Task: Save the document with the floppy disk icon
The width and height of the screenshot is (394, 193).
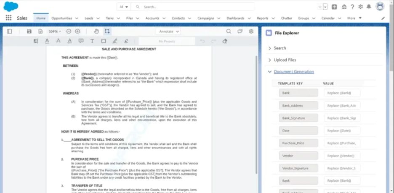Action: tap(29, 31)
